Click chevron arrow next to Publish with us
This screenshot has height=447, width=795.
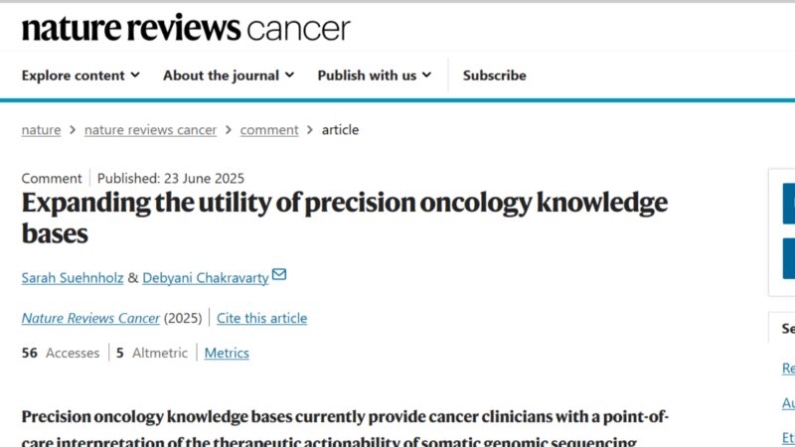pyautogui.click(x=427, y=75)
